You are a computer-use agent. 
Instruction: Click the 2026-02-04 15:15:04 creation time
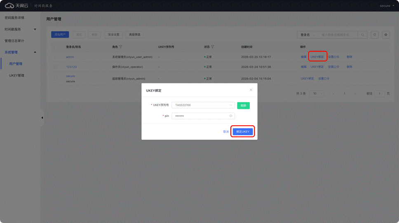click(256, 79)
